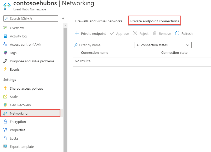Collapse the sidebar using the double chevron

point(63,18)
